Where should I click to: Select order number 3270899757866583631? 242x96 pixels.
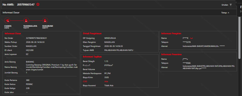tap(37, 38)
